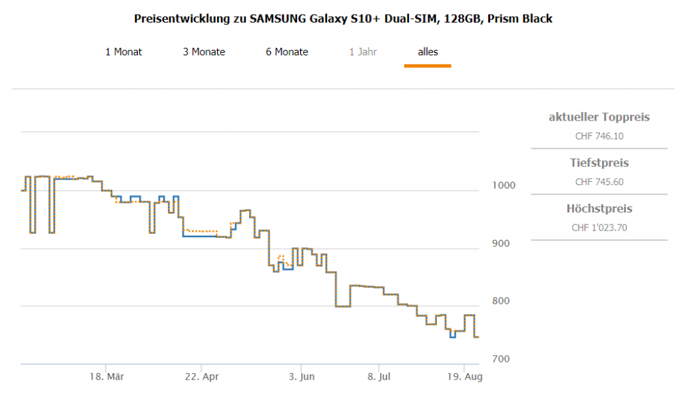Click the "Höchstpreis" heading
Image resolution: width=682 pixels, height=397 pixels.
click(x=599, y=209)
